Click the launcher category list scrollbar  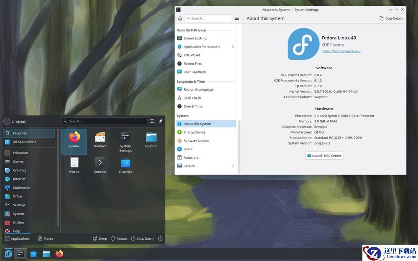click(58, 178)
